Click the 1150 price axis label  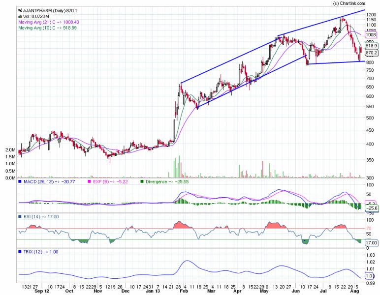pos(371,20)
